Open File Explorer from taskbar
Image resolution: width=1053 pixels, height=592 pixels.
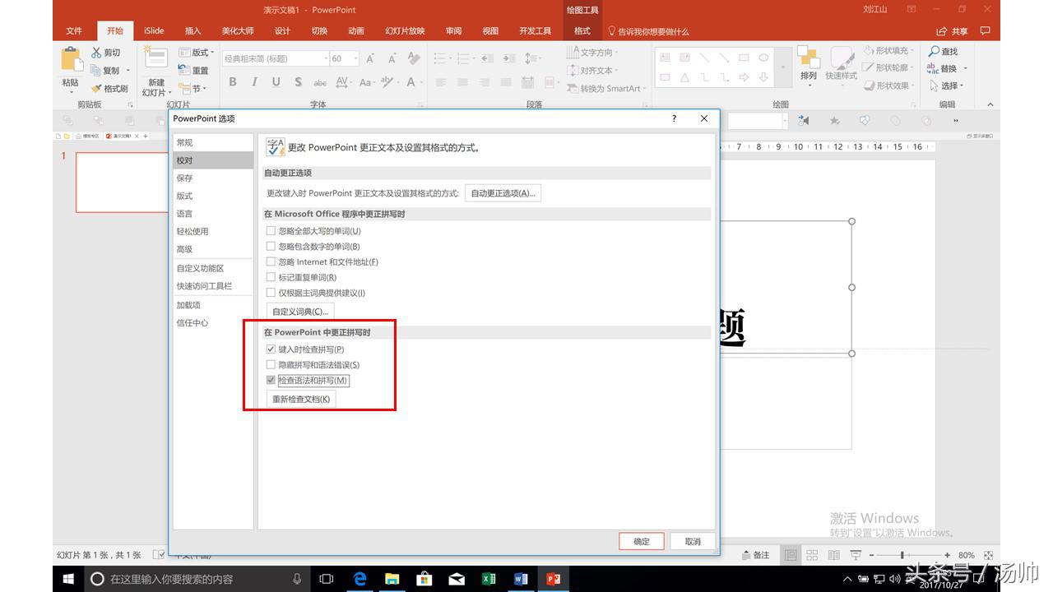point(392,579)
